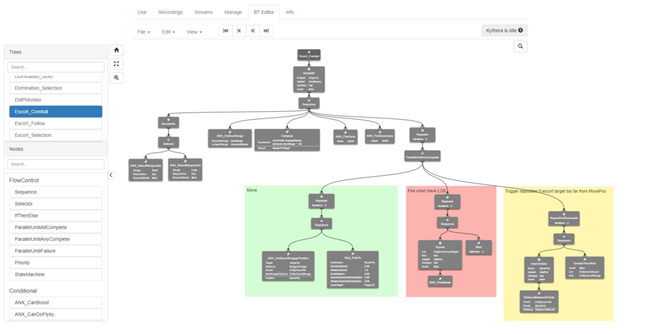
Task: Switch to the Manage tab
Action: pos(233,12)
